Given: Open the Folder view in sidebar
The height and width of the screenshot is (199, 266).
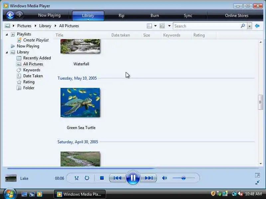Looking at the screenshot, I should click(x=29, y=88).
